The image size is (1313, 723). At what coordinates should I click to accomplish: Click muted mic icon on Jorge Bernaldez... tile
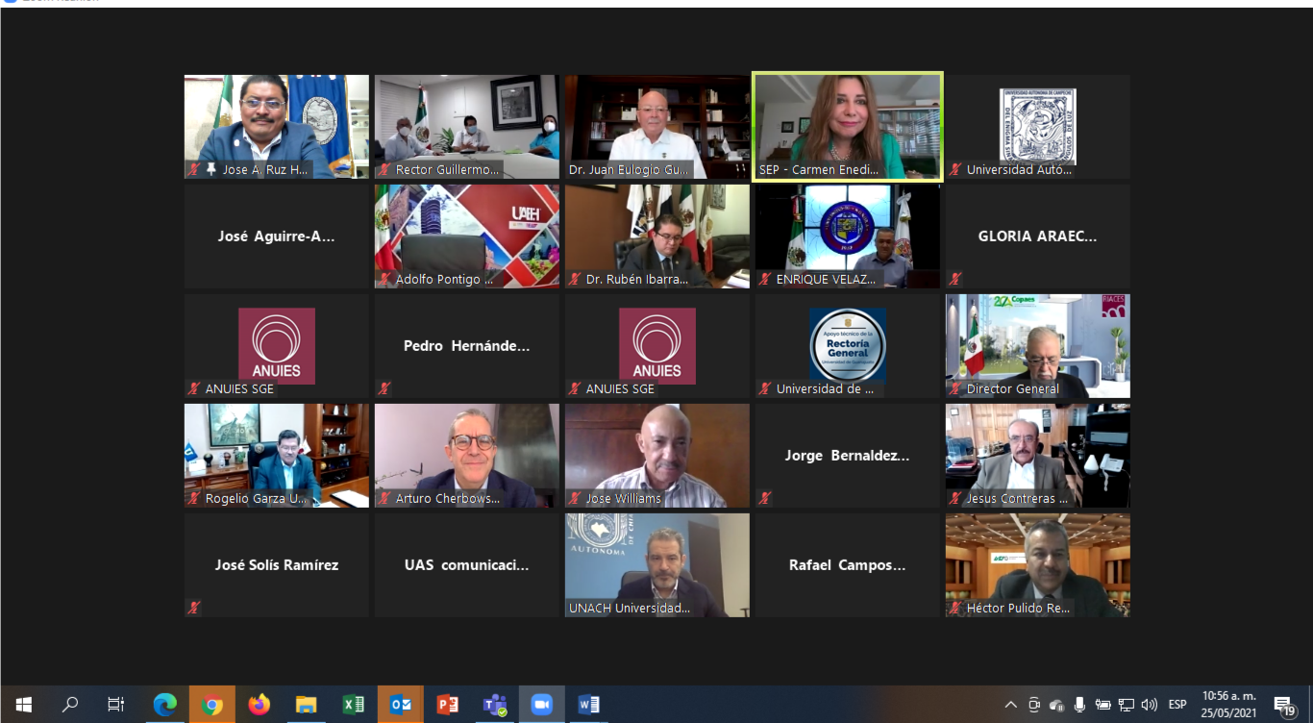[x=765, y=498]
